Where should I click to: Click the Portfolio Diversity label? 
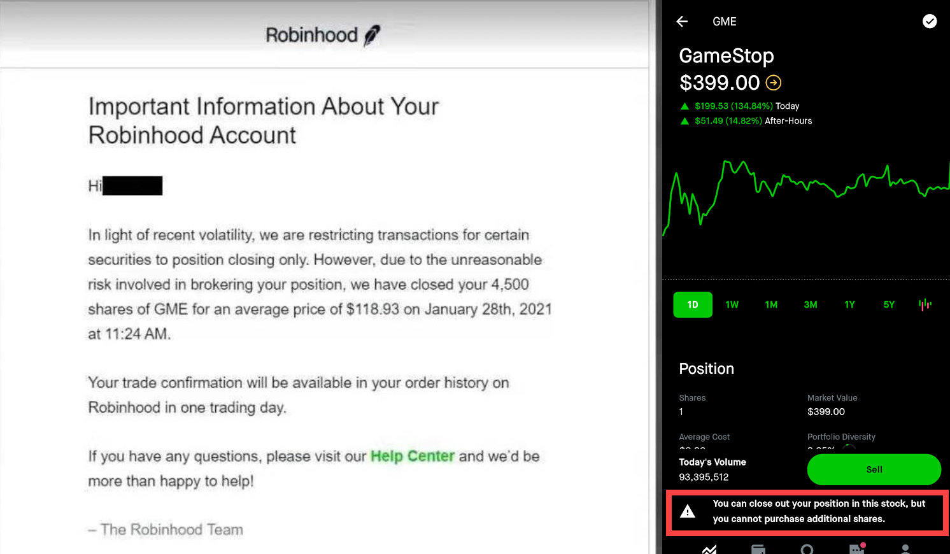pos(841,437)
